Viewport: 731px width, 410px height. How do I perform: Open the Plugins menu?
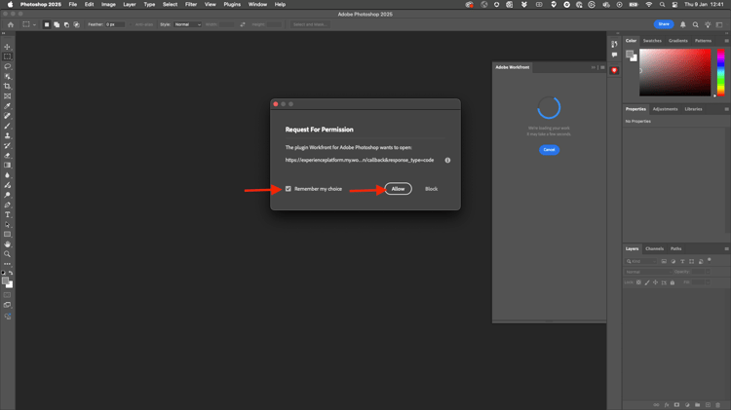click(232, 4)
